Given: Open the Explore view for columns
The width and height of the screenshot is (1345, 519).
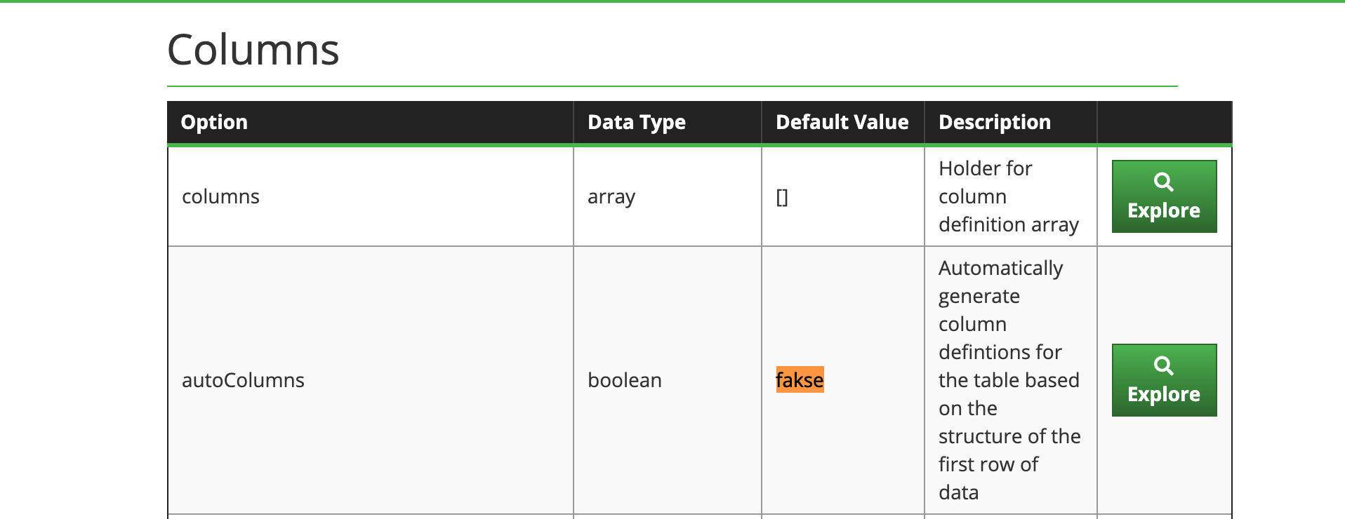Looking at the screenshot, I should (1163, 196).
